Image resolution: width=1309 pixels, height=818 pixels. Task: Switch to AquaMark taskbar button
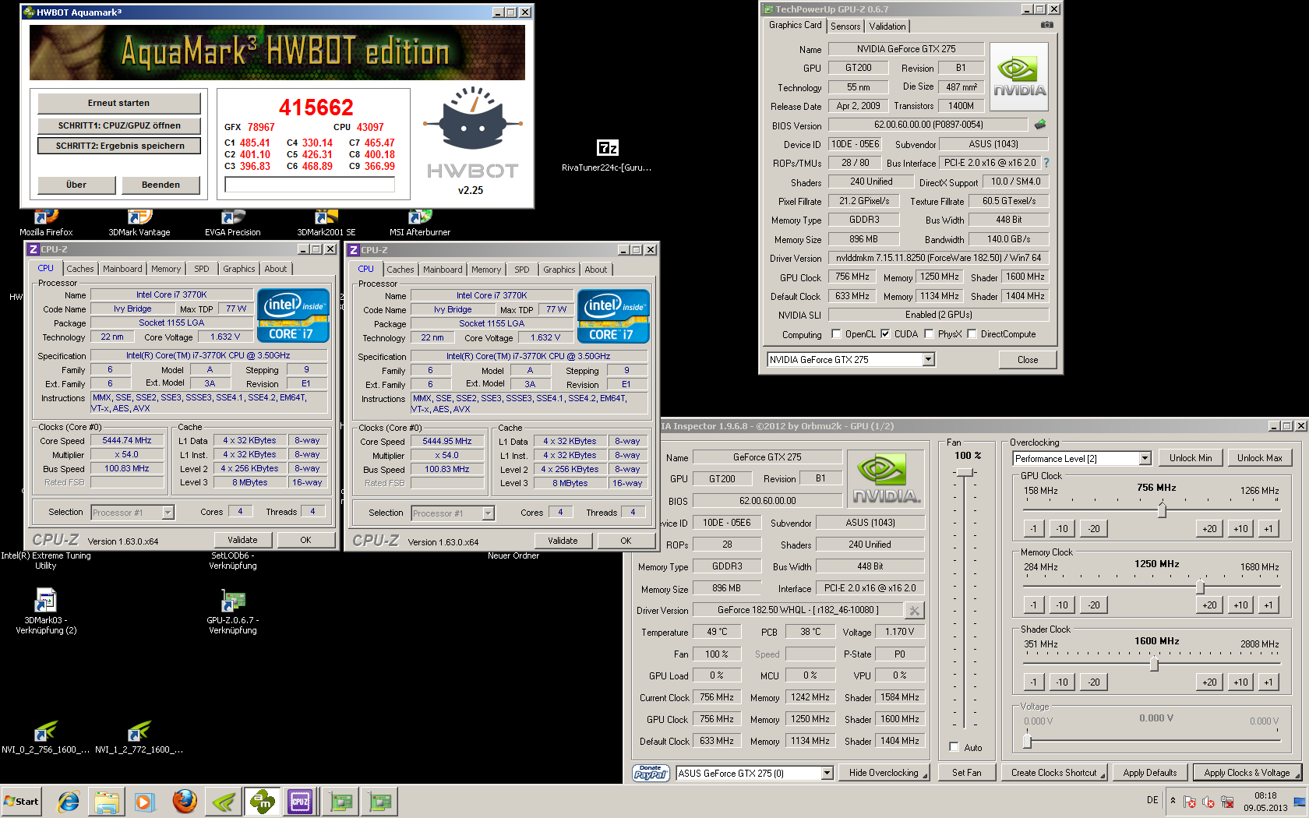[x=263, y=801]
